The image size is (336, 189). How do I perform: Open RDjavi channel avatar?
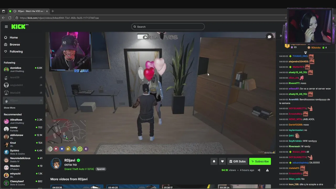(x=56, y=163)
